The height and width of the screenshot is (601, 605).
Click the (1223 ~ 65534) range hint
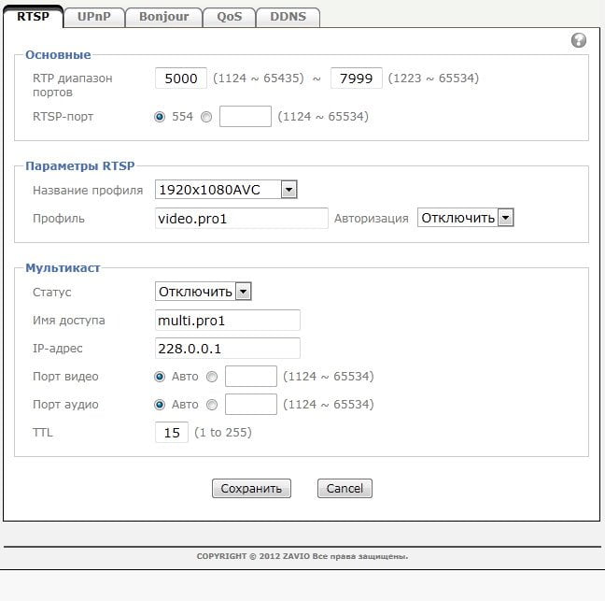(433, 79)
